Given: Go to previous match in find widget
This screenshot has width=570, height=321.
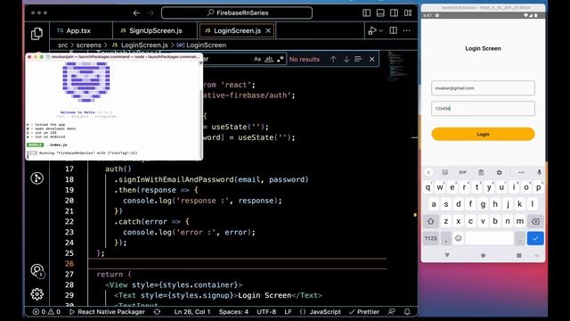Looking at the screenshot, I should click(333, 59).
